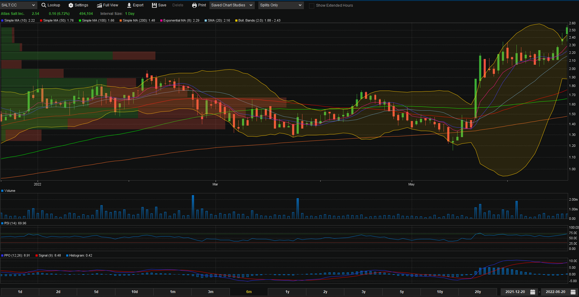Select the 1m time range
579x297 pixels.
point(172,292)
